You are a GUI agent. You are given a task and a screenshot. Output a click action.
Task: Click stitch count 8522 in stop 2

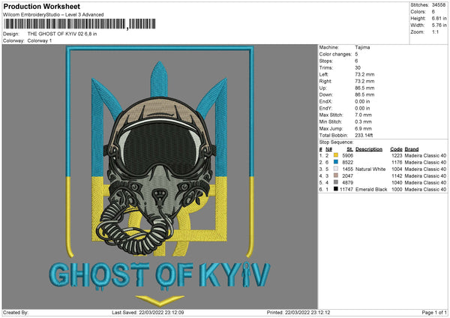[347, 163]
